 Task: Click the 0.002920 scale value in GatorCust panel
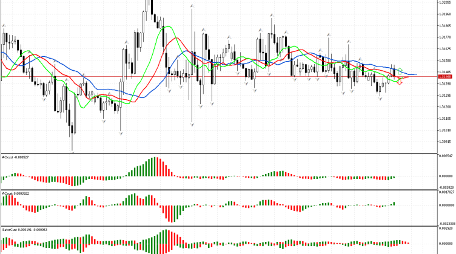[x=447, y=230]
